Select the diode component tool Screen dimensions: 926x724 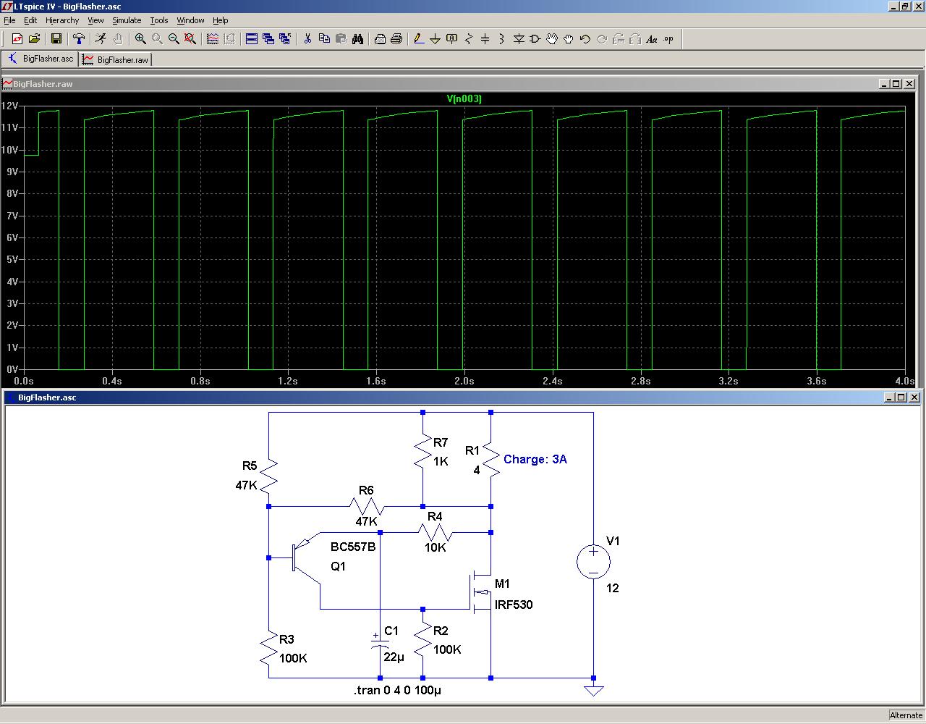coord(518,39)
